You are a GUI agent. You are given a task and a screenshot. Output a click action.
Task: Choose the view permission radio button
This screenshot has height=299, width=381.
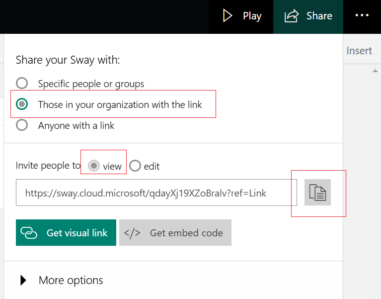point(94,166)
